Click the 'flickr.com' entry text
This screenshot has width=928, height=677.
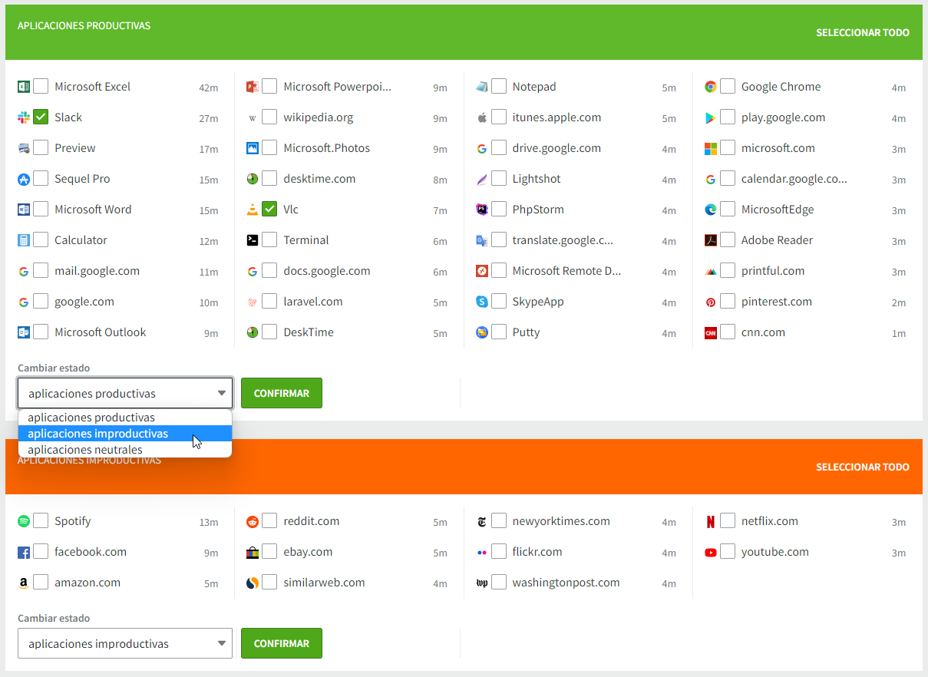pos(537,552)
